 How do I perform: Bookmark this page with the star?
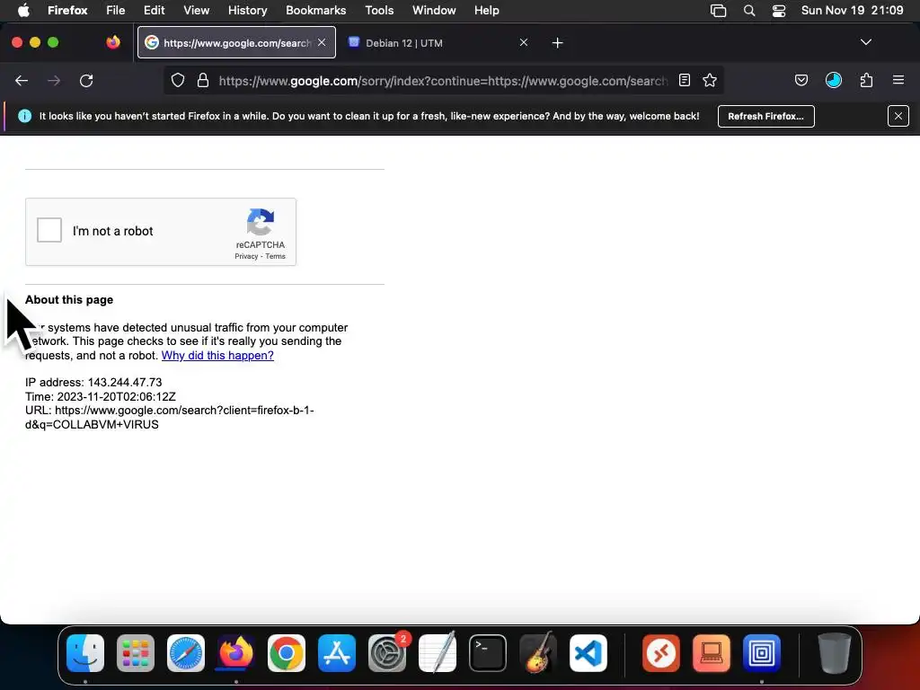(x=710, y=80)
